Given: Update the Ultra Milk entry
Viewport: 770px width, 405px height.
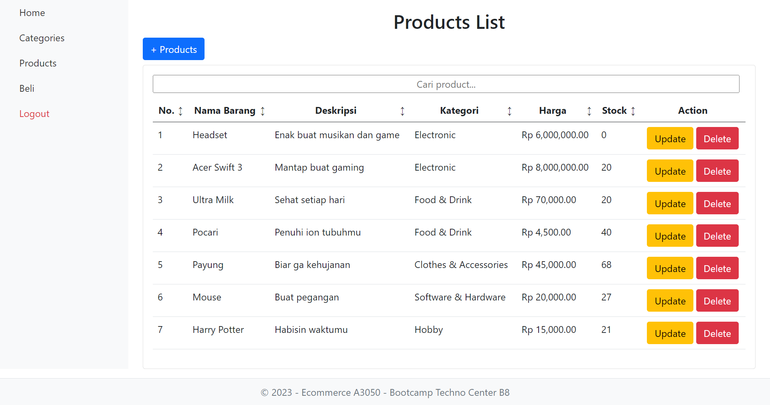Looking at the screenshot, I should coord(670,204).
